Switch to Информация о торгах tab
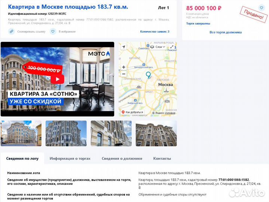 pyautogui.click(x=70, y=159)
